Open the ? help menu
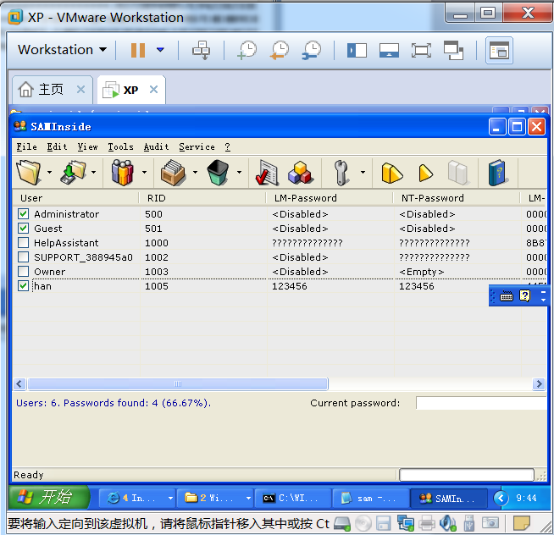This screenshot has width=554, height=535. (228, 146)
